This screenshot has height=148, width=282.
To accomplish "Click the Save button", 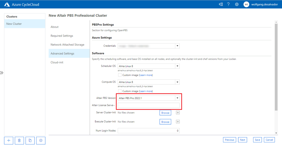I will [x=257, y=140].
